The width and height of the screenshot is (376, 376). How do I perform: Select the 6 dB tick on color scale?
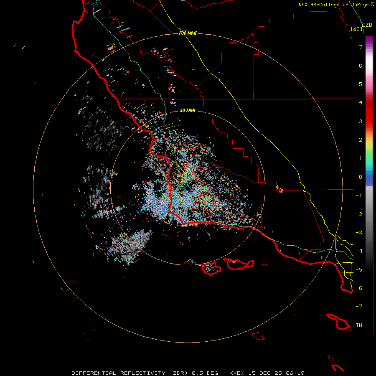tap(361, 66)
